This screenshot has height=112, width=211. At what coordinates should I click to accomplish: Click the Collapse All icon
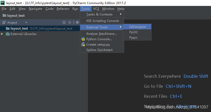pos(70,22)
